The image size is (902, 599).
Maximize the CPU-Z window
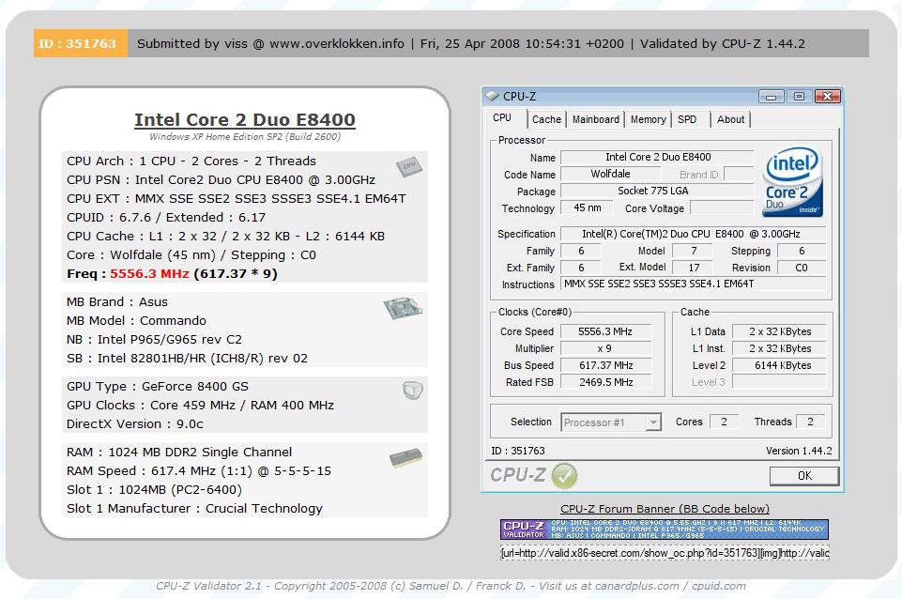799,96
